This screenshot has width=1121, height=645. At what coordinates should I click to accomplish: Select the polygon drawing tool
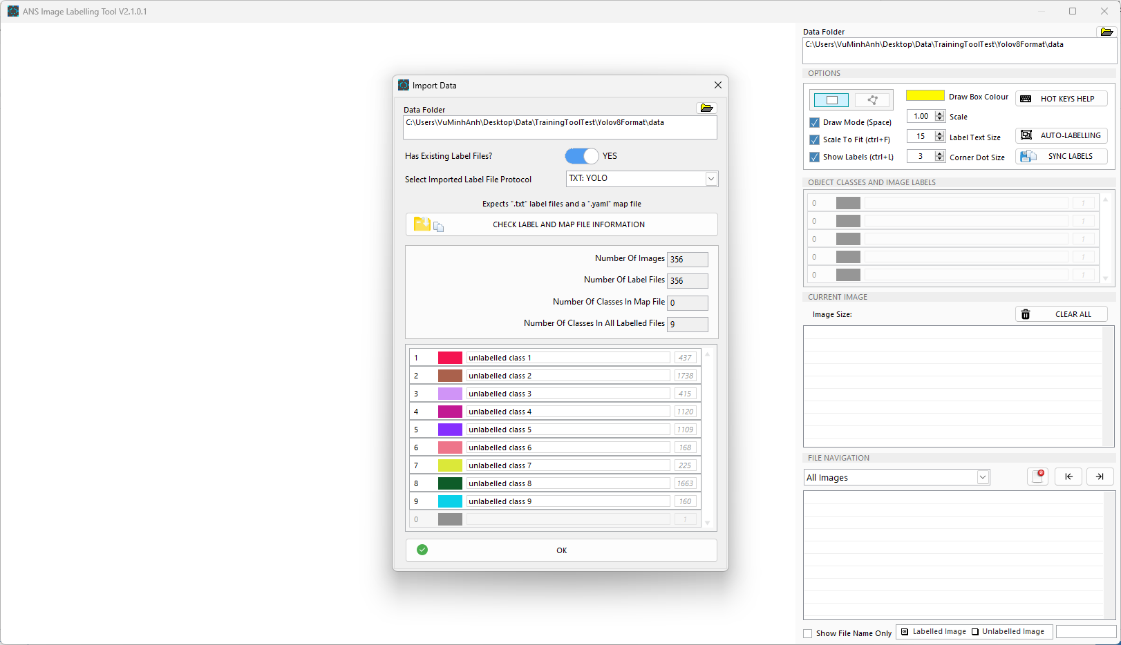[x=872, y=100]
